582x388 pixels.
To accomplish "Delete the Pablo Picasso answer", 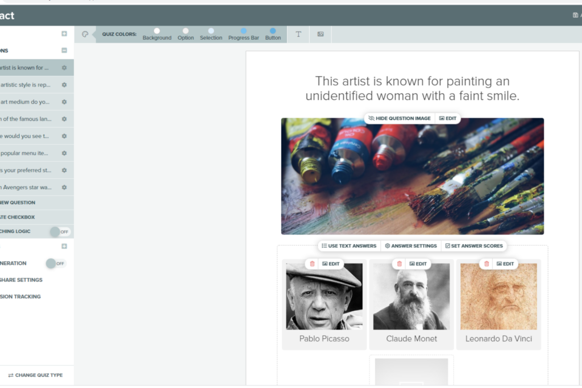I will coord(312,264).
